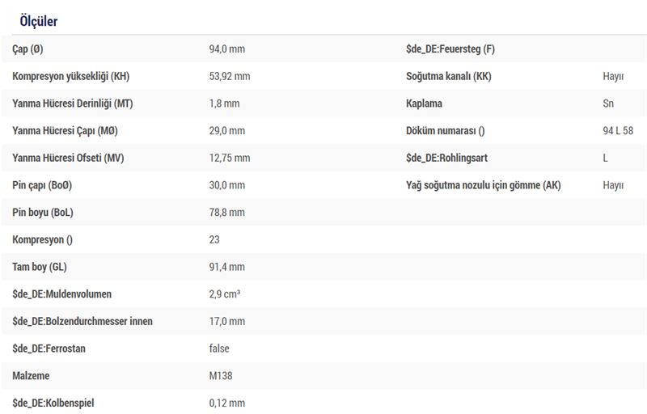The height and width of the screenshot is (414, 647).
Task: Select Tam boy (GL) label
Action: (40, 267)
